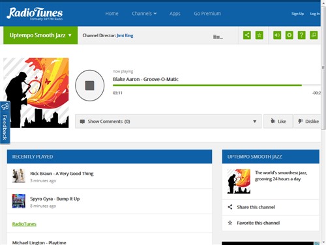
Task: Click Michael Lington - Playtime entry
Action: 39,242
